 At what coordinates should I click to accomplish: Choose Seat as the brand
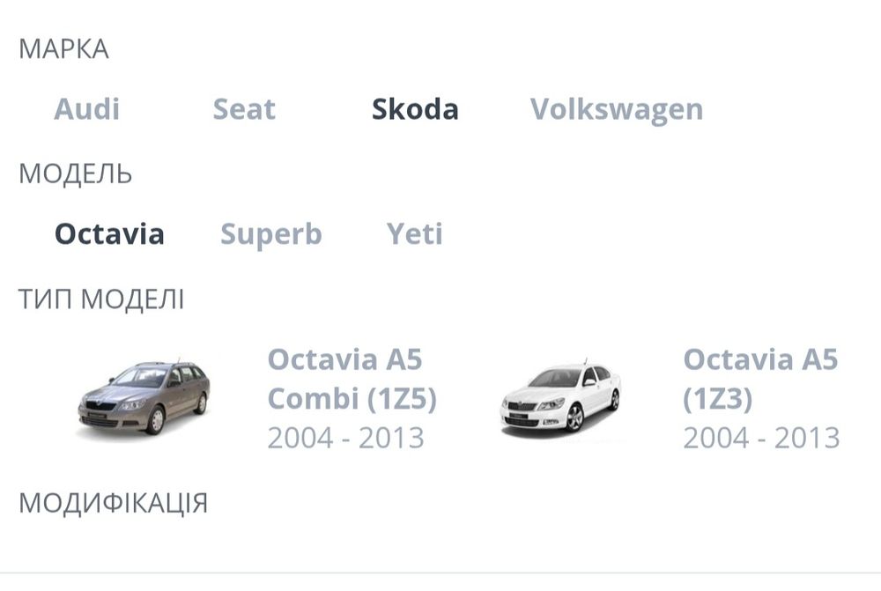click(x=244, y=109)
